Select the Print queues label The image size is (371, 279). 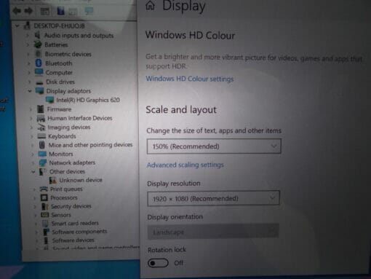[66, 189]
